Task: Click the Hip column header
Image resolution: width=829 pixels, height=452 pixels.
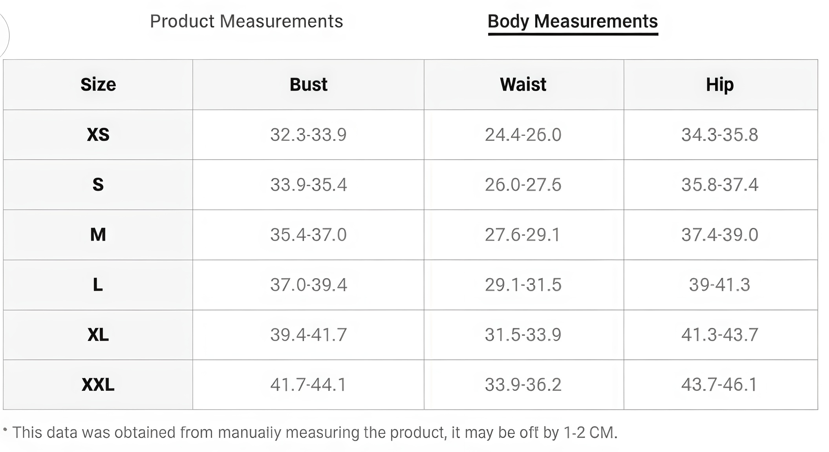Action: pos(719,85)
